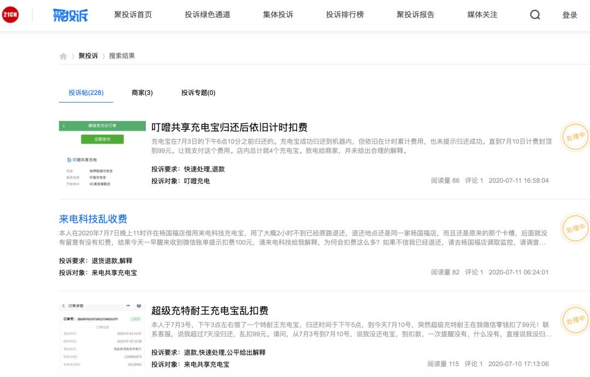The height and width of the screenshot is (377, 590).
Task: Open the search magnifier icon
Action: coord(535,15)
